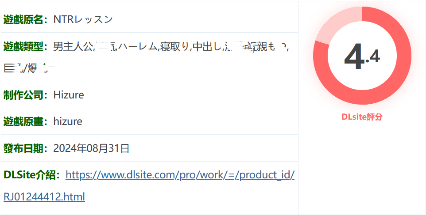This screenshot has height=215, width=426.
Task: Click the RJ01244412.html link text
Action: (44, 196)
